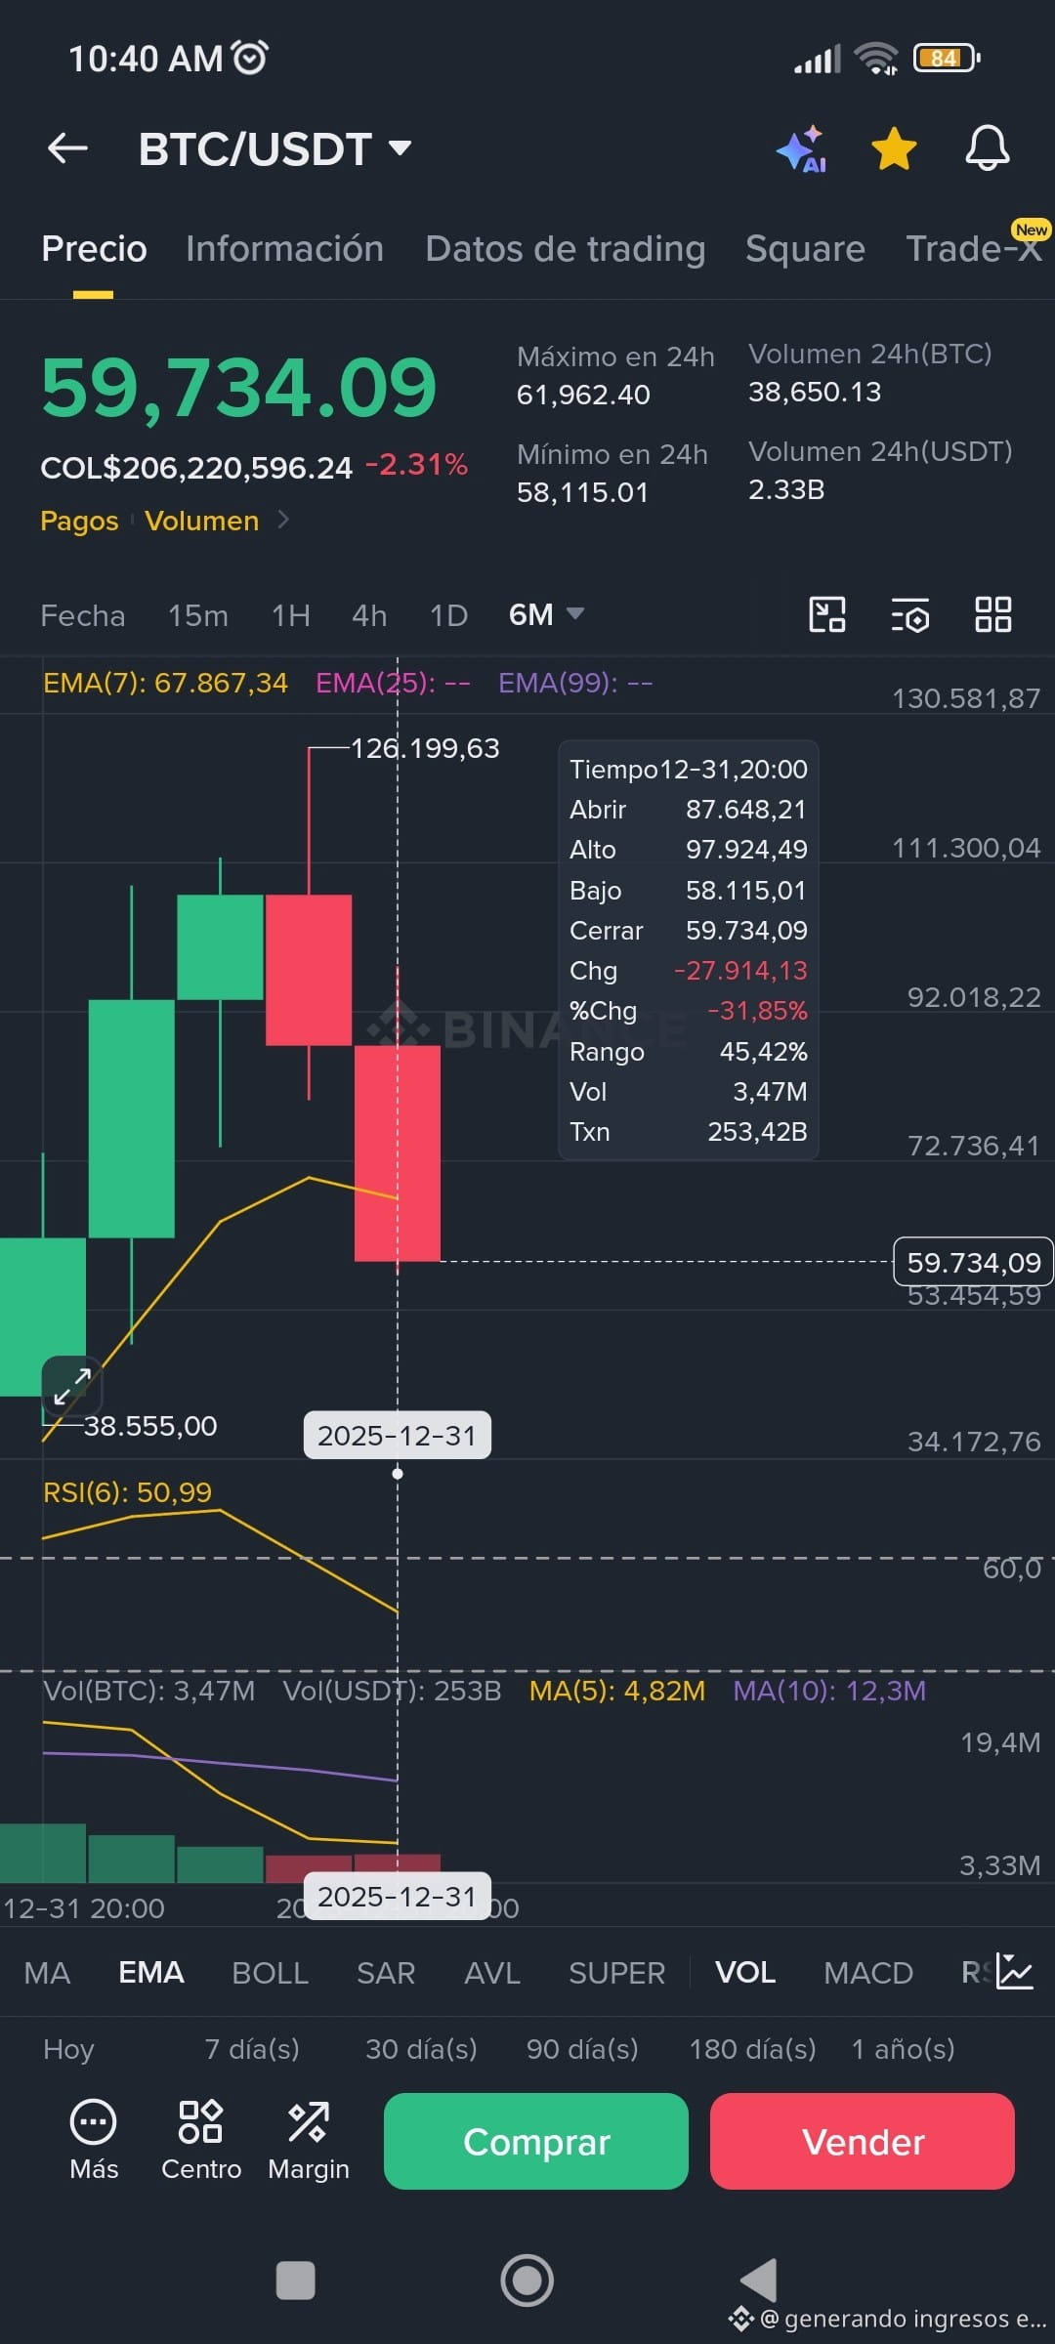This screenshot has width=1055, height=2344.
Task: Select the 1D chart interval
Action: coord(448,615)
